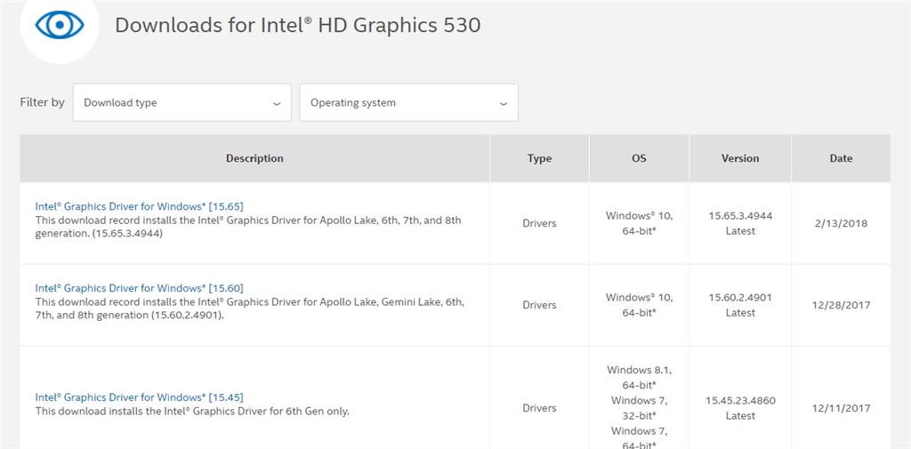
Task: Click the blue eye graphics icon
Action: [x=59, y=25]
